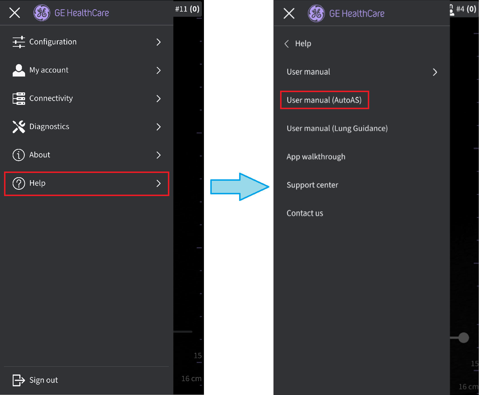The width and height of the screenshot is (480, 395).
Task: Expand the My account chevron arrow
Action: [158, 70]
